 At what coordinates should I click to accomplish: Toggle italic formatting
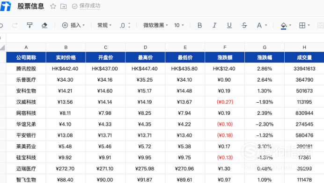click(x=214, y=25)
